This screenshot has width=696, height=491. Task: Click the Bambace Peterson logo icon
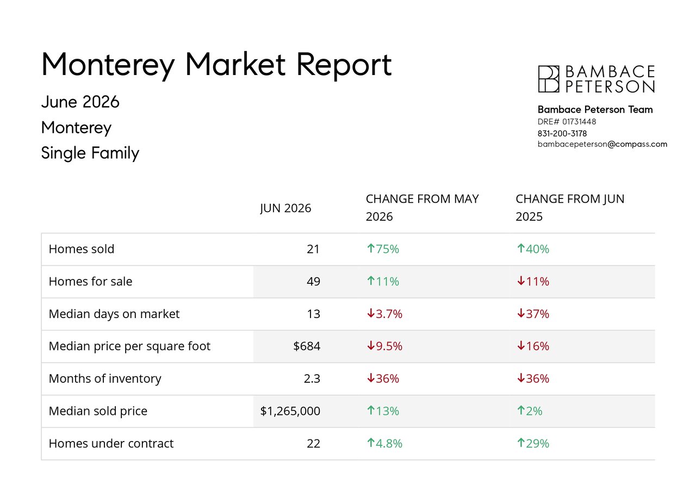pos(549,79)
